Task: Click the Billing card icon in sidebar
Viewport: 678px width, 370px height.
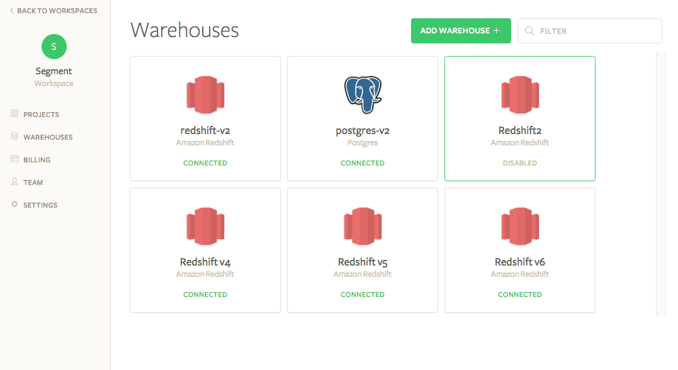Action: 14,159
